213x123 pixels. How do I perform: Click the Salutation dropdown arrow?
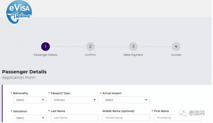(43, 118)
